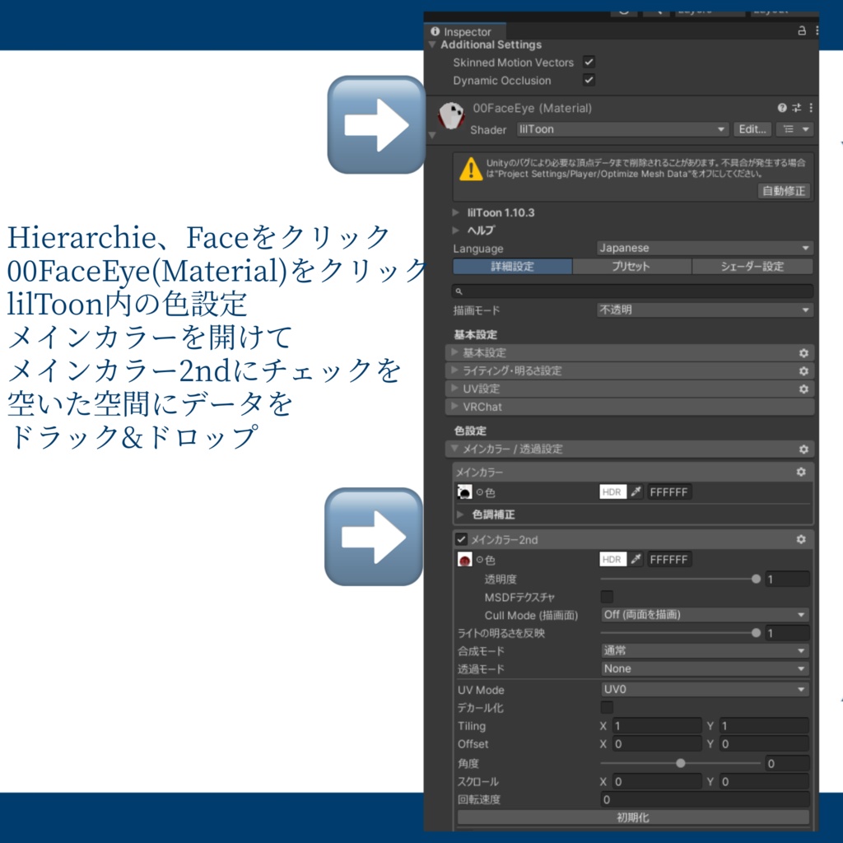Viewport: 843px width, 843px height.
Task: Open the Cull Mode (描画面) dropdown
Action: pos(704,614)
